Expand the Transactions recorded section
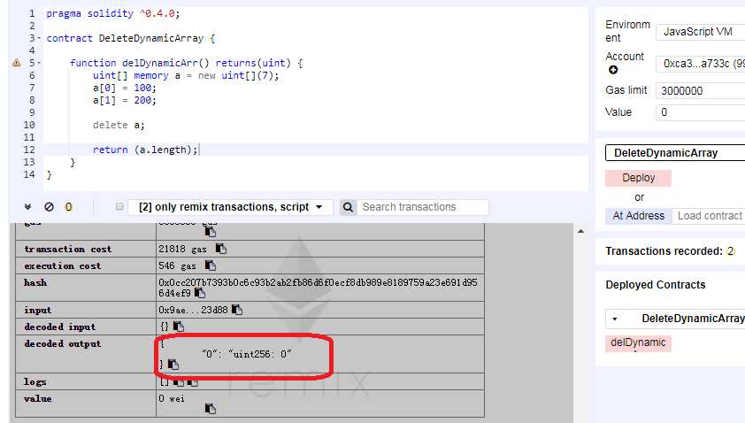 click(x=670, y=251)
